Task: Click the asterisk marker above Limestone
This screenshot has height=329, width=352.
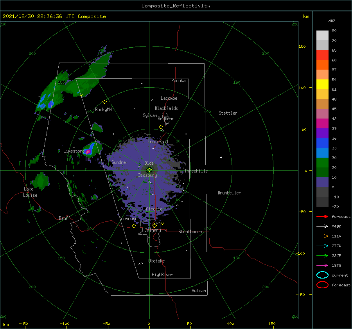Action: 74,147
